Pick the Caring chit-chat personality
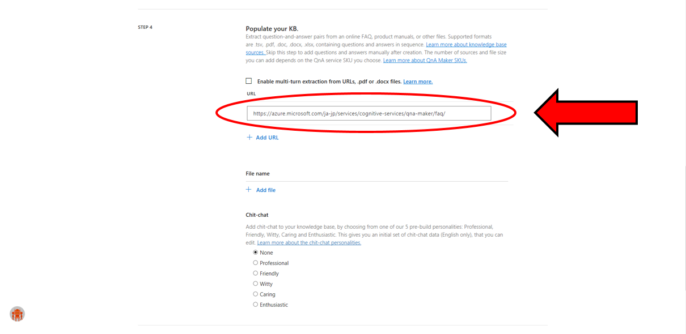This screenshot has width=686, height=334. 255,294
